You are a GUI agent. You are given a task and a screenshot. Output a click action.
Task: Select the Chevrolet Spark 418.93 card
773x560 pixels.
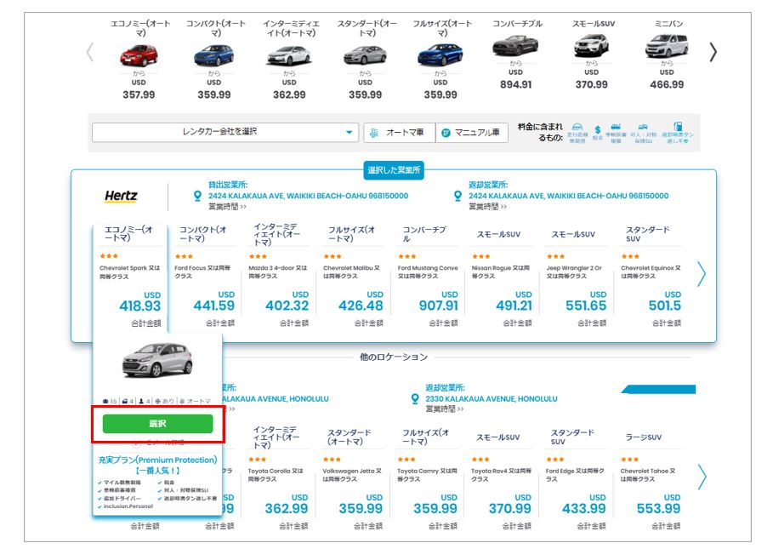point(130,277)
